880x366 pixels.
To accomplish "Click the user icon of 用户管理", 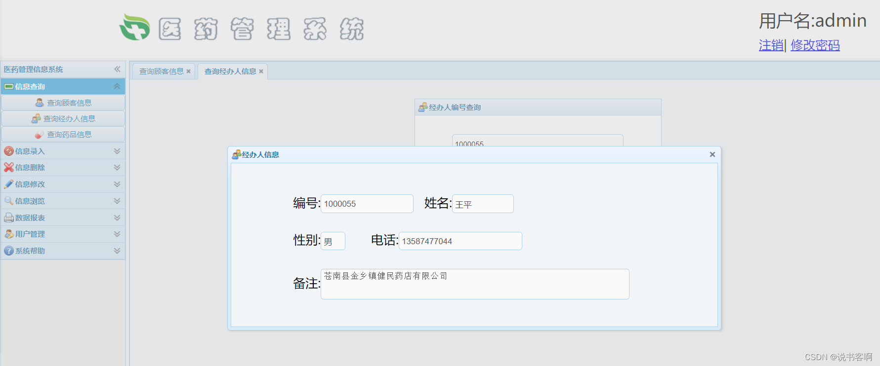I will pos(9,234).
